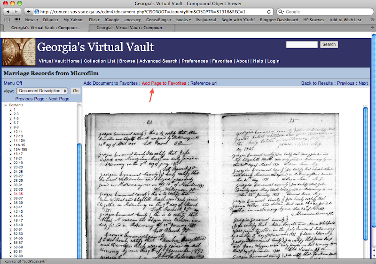Click the Login link
Image resolution: width=376 pixels, height=264 pixels.
click(274, 61)
